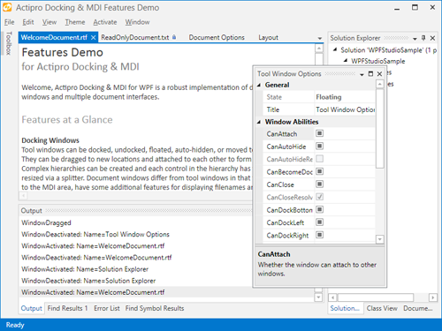Close the Tool Window Options window
Screen dimensions: 442x331
(x=379, y=74)
